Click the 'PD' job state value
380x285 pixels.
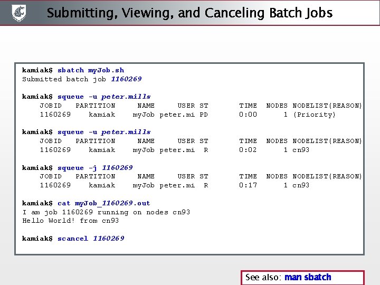[x=204, y=115]
